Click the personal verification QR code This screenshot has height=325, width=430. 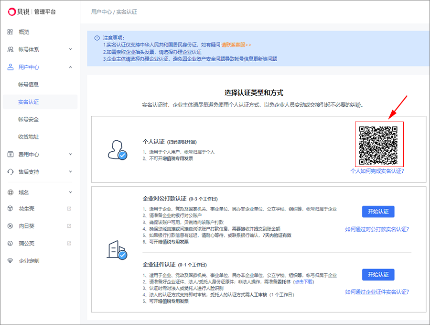coord(378,146)
